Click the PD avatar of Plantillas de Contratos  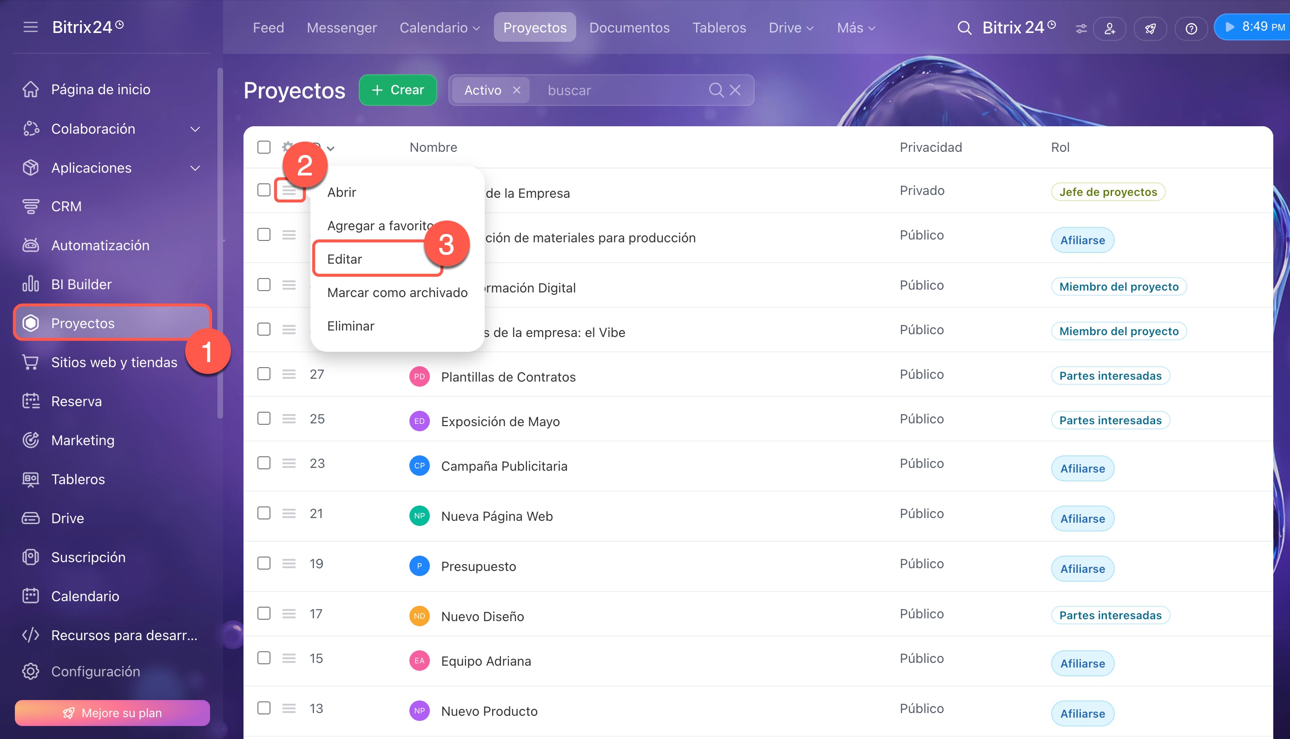point(419,376)
